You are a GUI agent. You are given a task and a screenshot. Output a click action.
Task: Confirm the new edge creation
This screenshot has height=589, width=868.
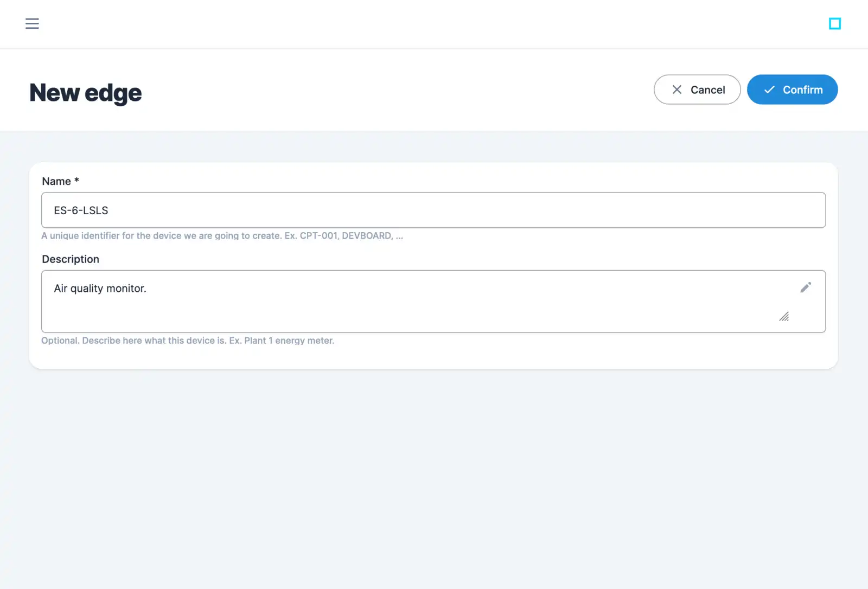pos(792,89)
